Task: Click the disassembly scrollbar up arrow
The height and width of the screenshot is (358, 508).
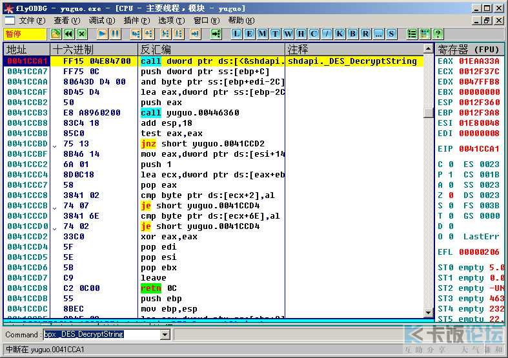Action: (429, 48)
